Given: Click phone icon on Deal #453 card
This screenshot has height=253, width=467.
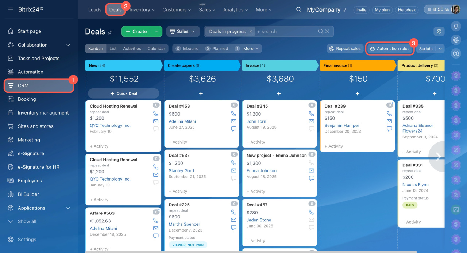Looking at the screenshot, I should tap(234, 114).
